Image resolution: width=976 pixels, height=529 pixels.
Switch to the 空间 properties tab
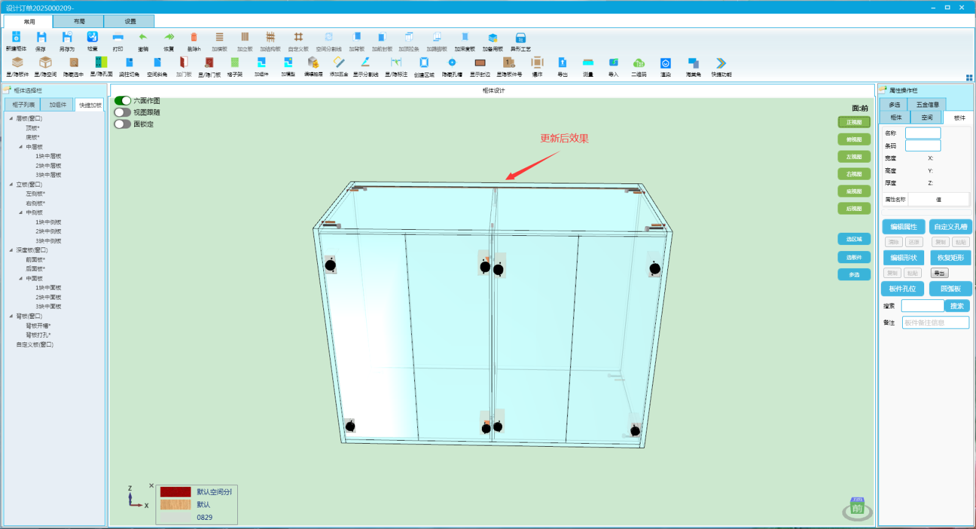click(x=927, y=118)
